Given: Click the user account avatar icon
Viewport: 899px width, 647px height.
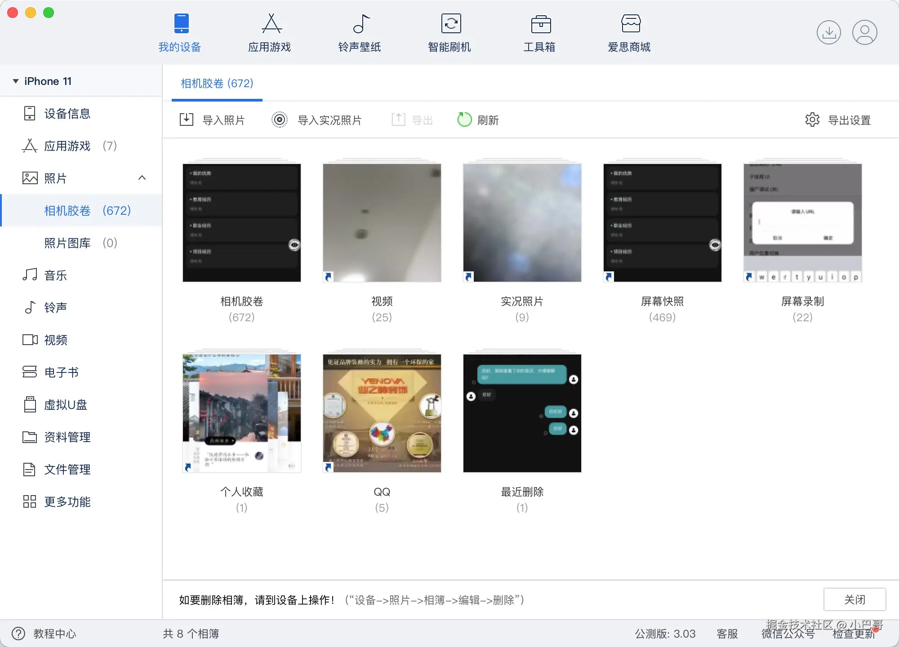Looking at the screenshot, I should [864, 32].
